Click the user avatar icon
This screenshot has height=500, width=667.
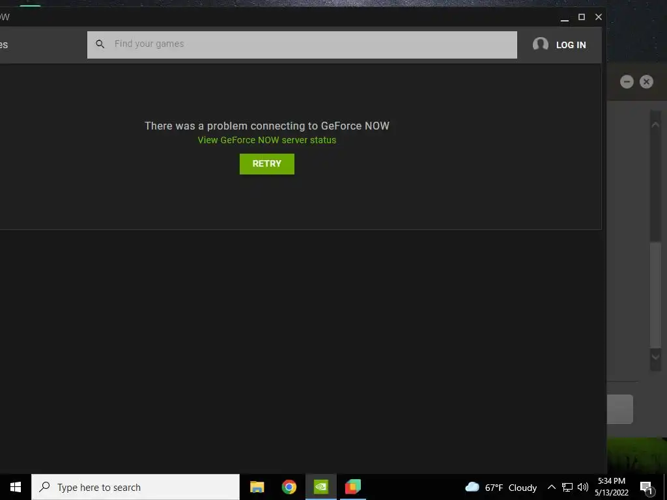pyautogui.click(x=540, y=44)
